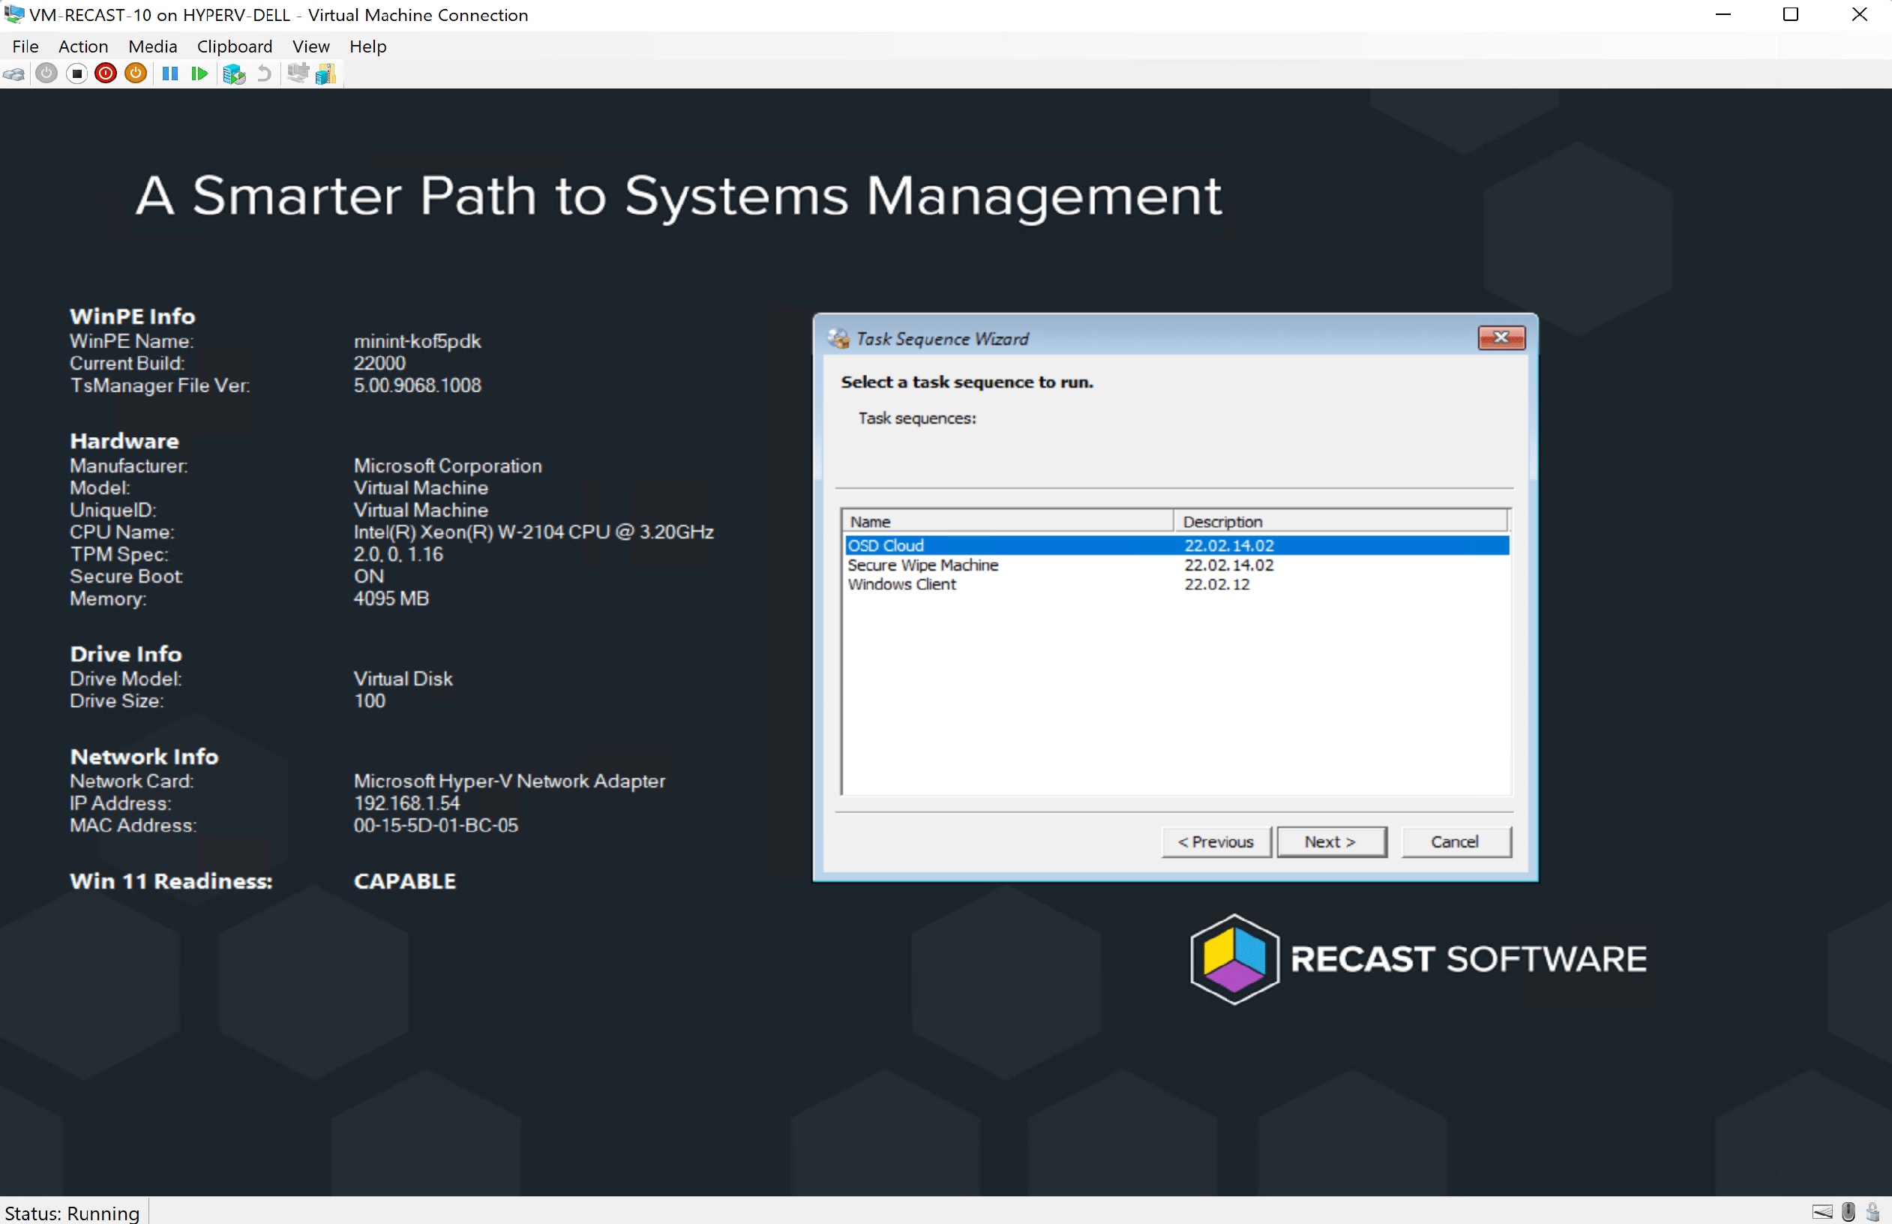Close the Task Sequence Wizard dialog
This screenshot has height=1224, width=1892.
(x=1501, y=337)
